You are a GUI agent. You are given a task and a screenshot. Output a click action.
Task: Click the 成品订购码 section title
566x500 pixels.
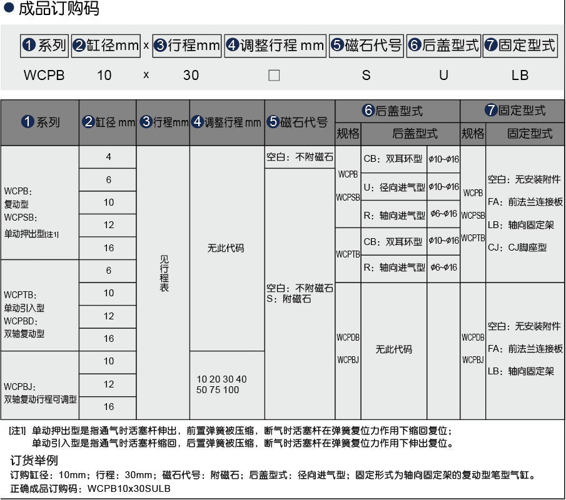(x=59, y=8)
